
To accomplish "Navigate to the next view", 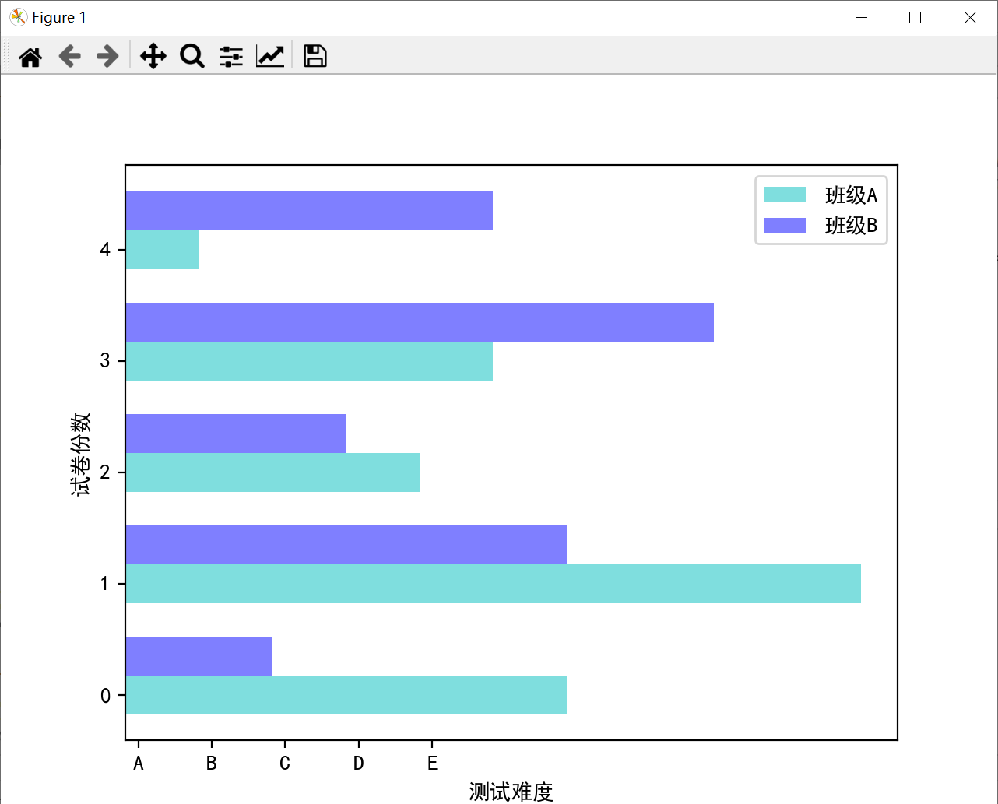I will pos(107,56).
